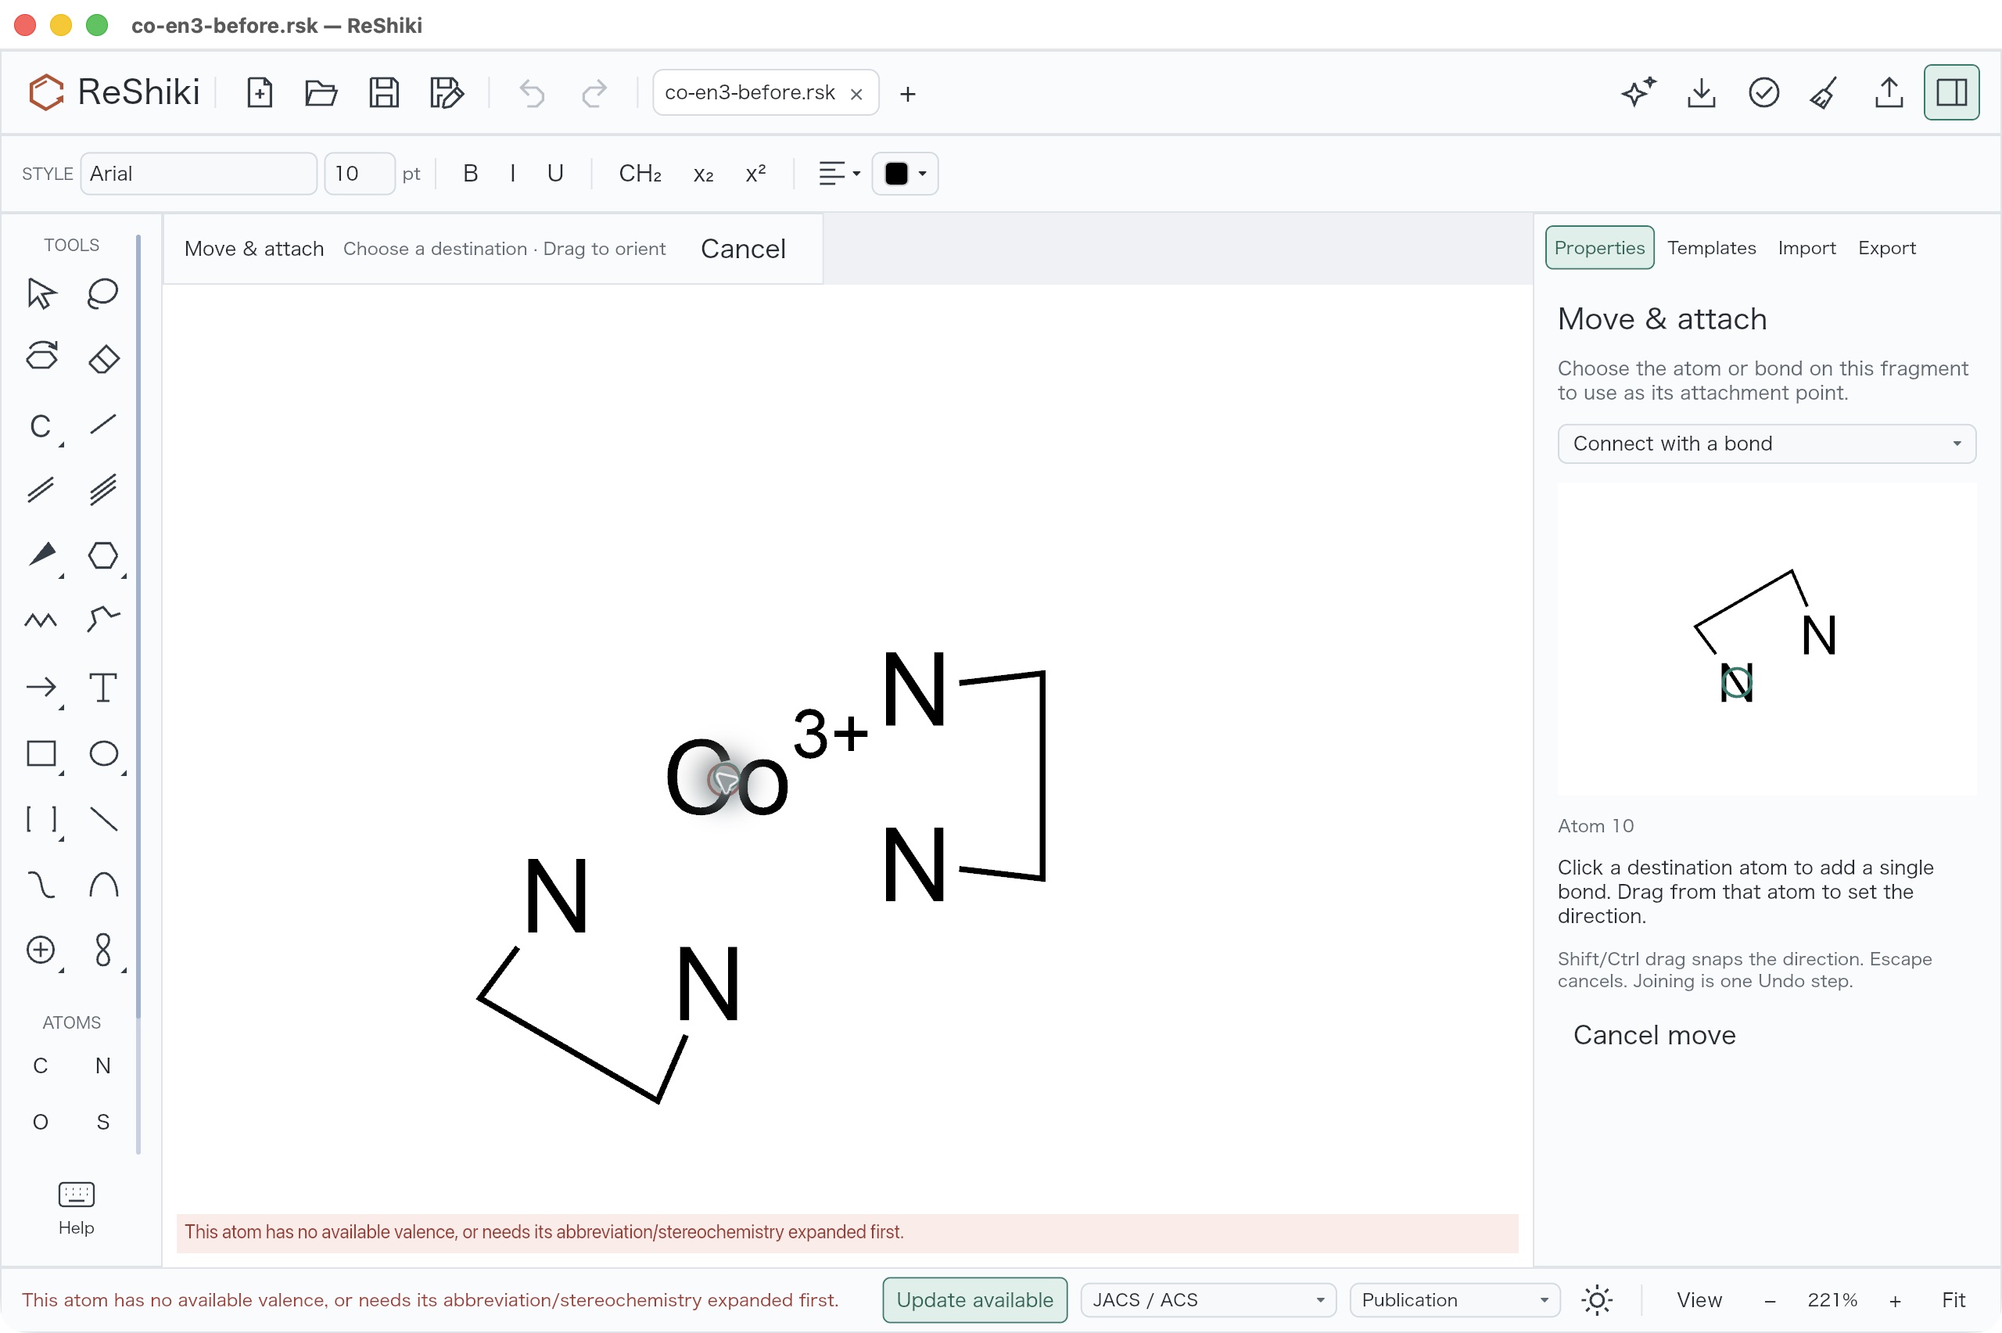The image size is (2002, 1333).
Task: Redo the last action
Action: (594, 92)
